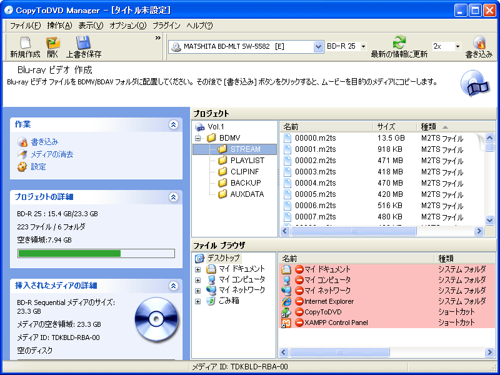Viewport: 500px width, 375px height.
Task: Select the 00005.m2ts file row
Action: pos(382,194)
